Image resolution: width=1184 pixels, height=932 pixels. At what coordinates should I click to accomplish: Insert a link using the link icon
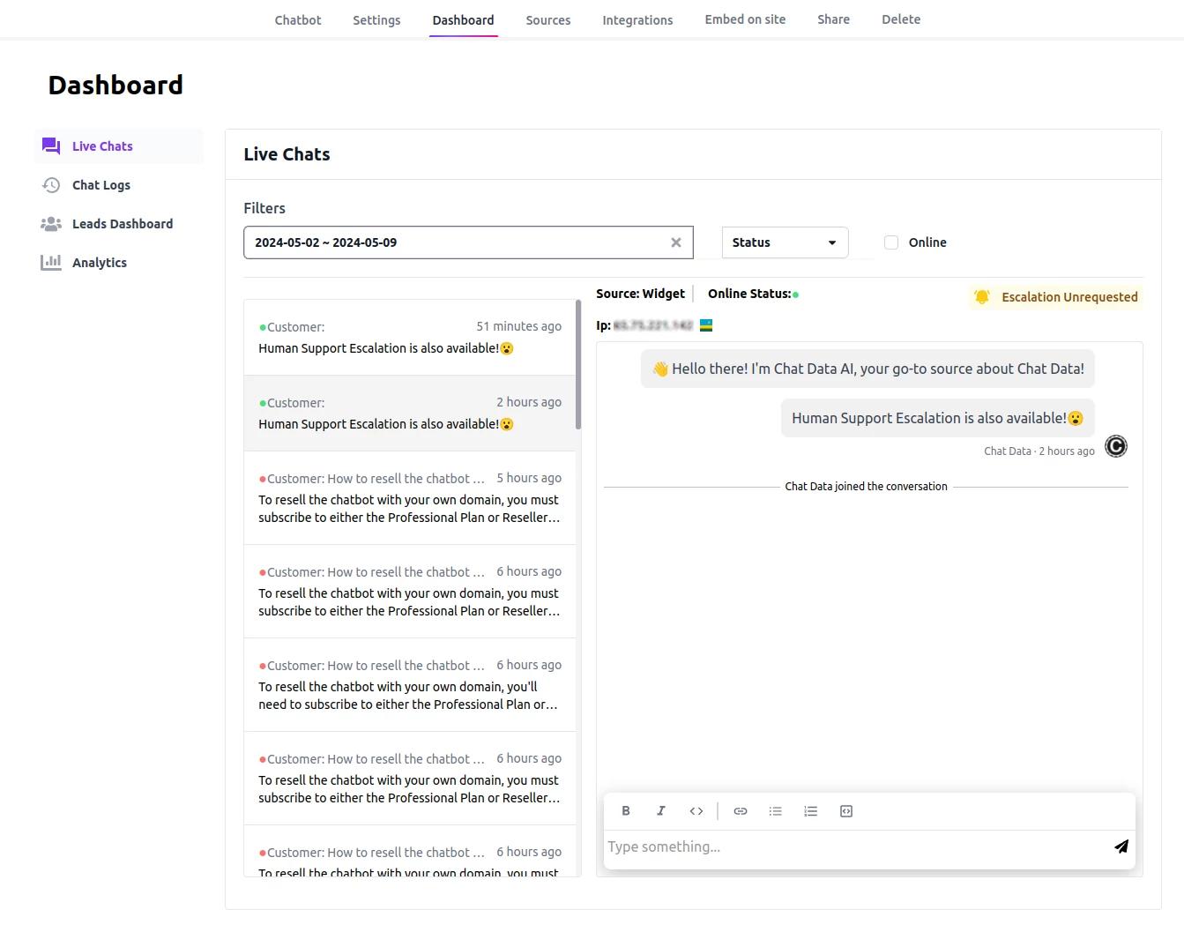click(x=741, y=811)
